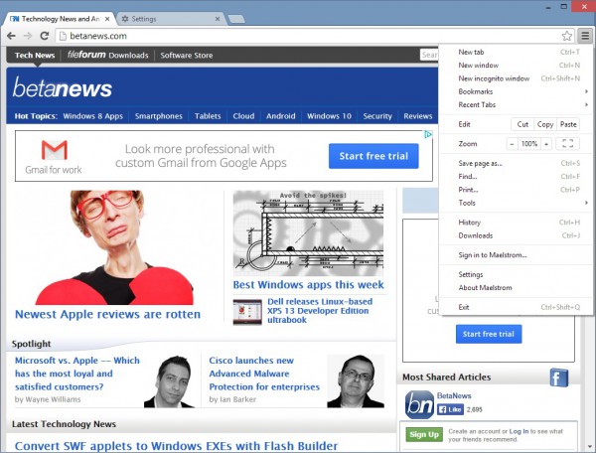This screenshot has height=453, width=596.
Task: Click the green Sign Up button
Action: 424,434
